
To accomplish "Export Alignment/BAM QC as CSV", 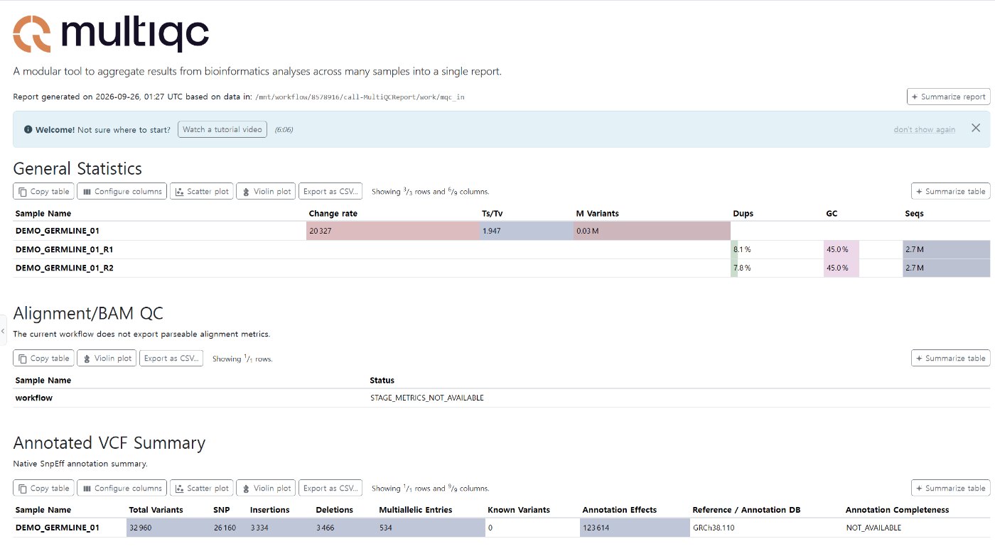I will tap(171, 358).
